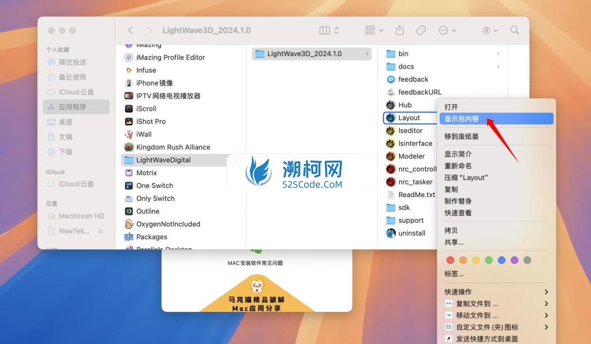Open the group-by options dropdown

point(374,30)
